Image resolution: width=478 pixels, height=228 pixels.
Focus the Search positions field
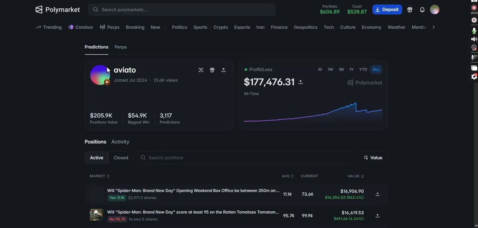pos(246,158)
